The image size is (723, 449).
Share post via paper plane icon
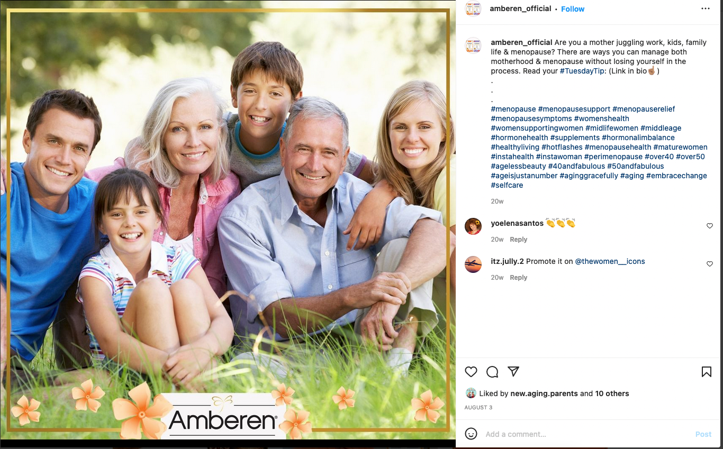(513, 371)
